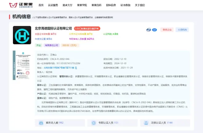Click the 期末总人数 people icon
This screenshot has height=133, width=203.
[x=41, y=123]
